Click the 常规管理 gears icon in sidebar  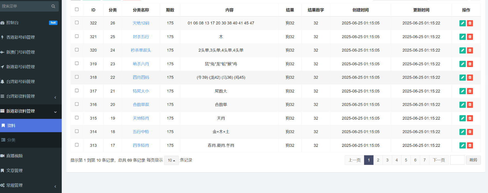pyautogui.click(x=2, y=185)
